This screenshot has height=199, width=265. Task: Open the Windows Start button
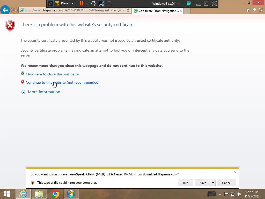pyautogui.click(x=7, y=194)
